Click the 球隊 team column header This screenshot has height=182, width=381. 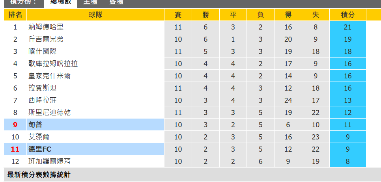95,15
